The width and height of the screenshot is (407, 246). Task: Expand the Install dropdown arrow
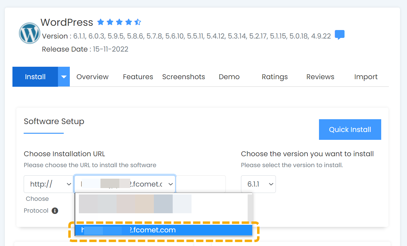tap(64, 77)
